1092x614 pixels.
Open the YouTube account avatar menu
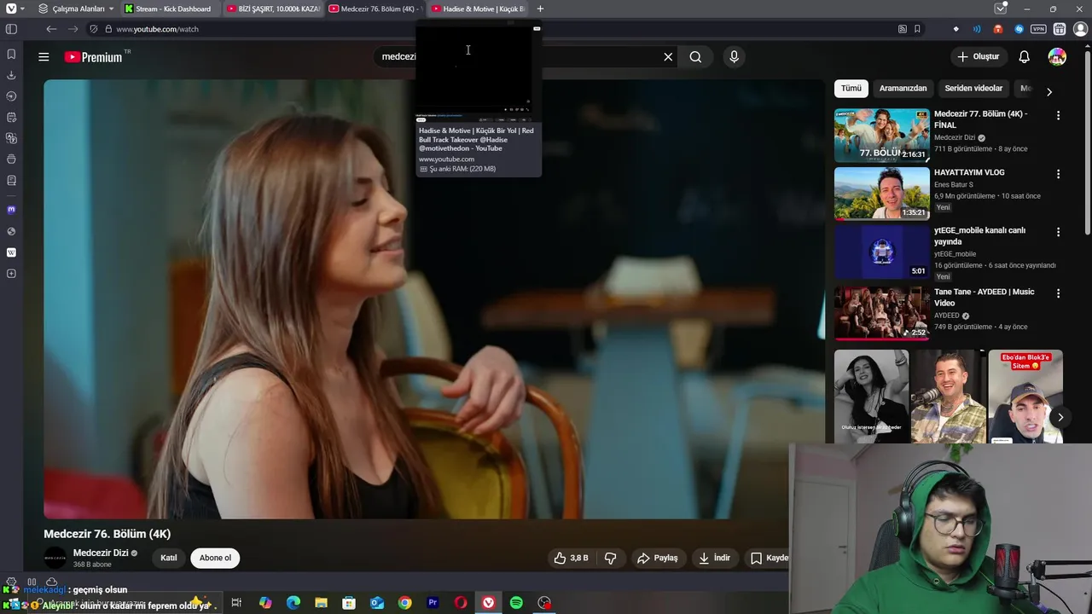[1057, 57]
